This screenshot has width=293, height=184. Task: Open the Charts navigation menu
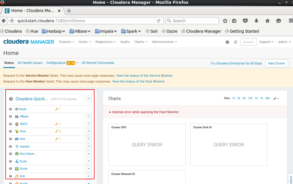click(141, 42)
